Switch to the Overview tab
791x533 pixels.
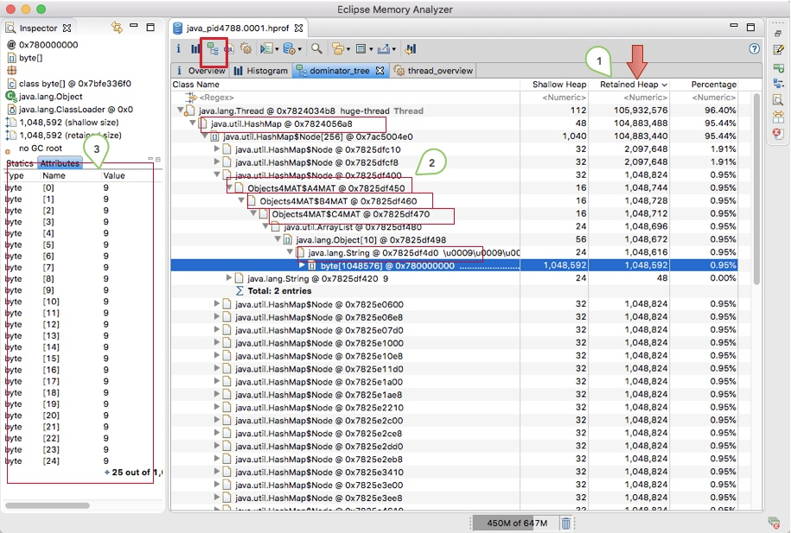(x=201, y=71)
